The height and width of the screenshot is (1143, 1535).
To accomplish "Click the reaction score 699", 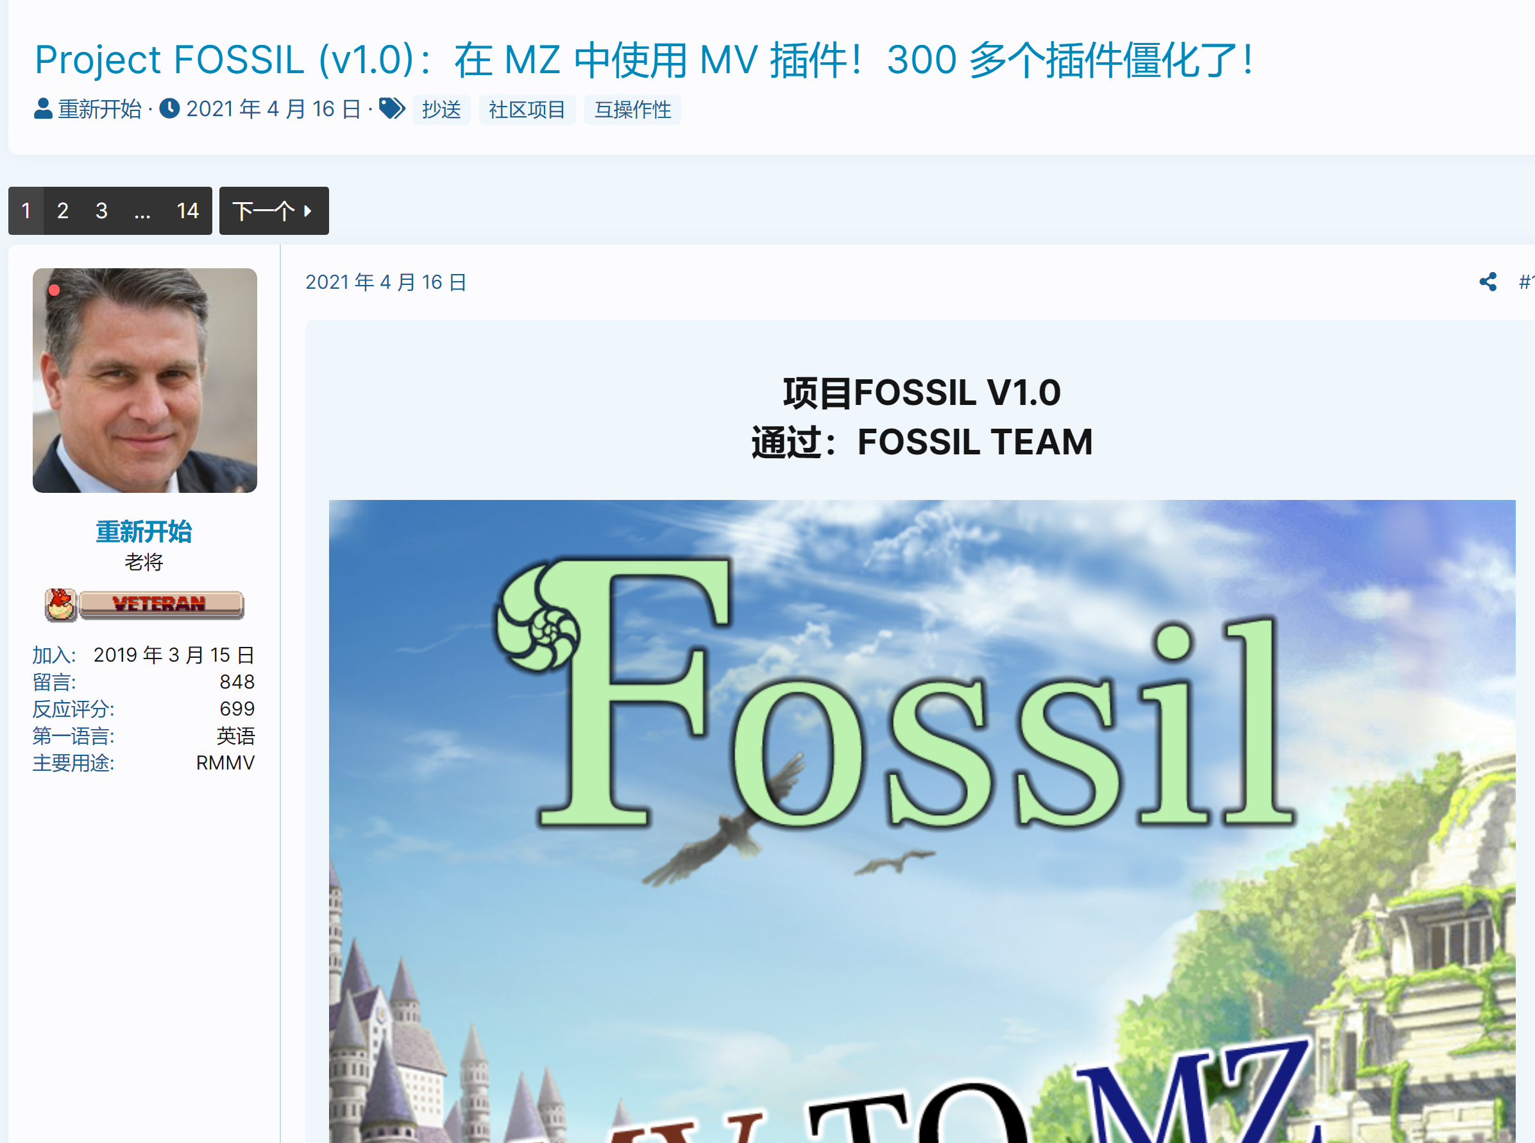I will point(237,709).
